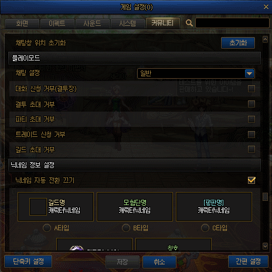Toggle 결투 초대 거부 checkbox
The height and width of the screenshot is (272, 272).
tap(251, 104)
